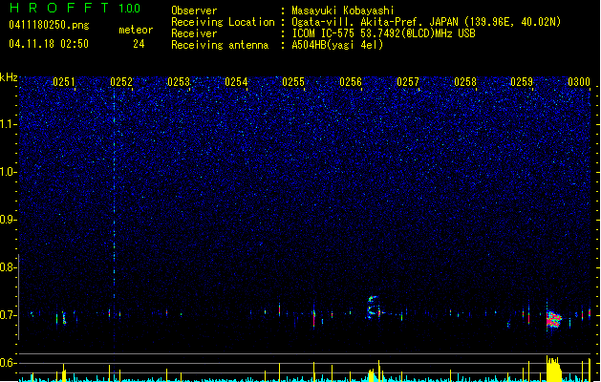Click the date stamp 04.11.18 02:50
This screenshot has width=601, height=382.
(x=49, y=44)
